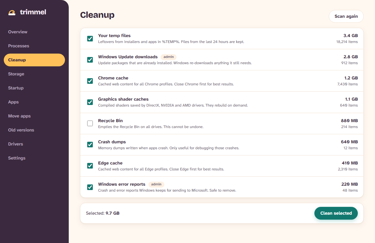Click the 'Close Edge first' description
This screenshot has height=243, width=375.
click(x=161, y=169)
